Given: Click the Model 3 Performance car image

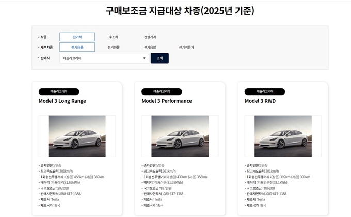Looking at the screenshot, I should click(x=180, y=136).
